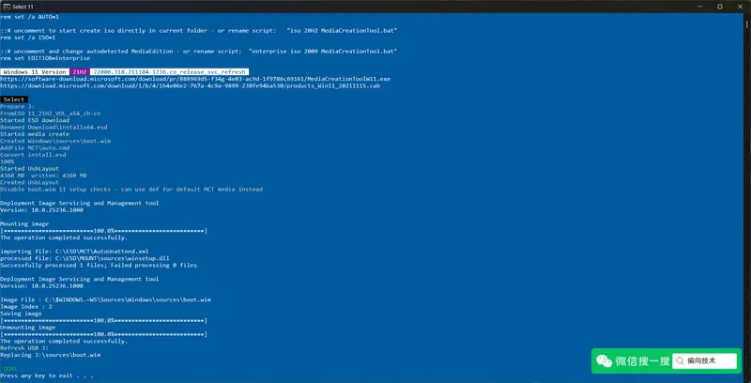Viewport: 751px width, 383px height.
Task: Click 'Created Windows\sources\boot.wim' line
Action: click(x=55, y=141)
